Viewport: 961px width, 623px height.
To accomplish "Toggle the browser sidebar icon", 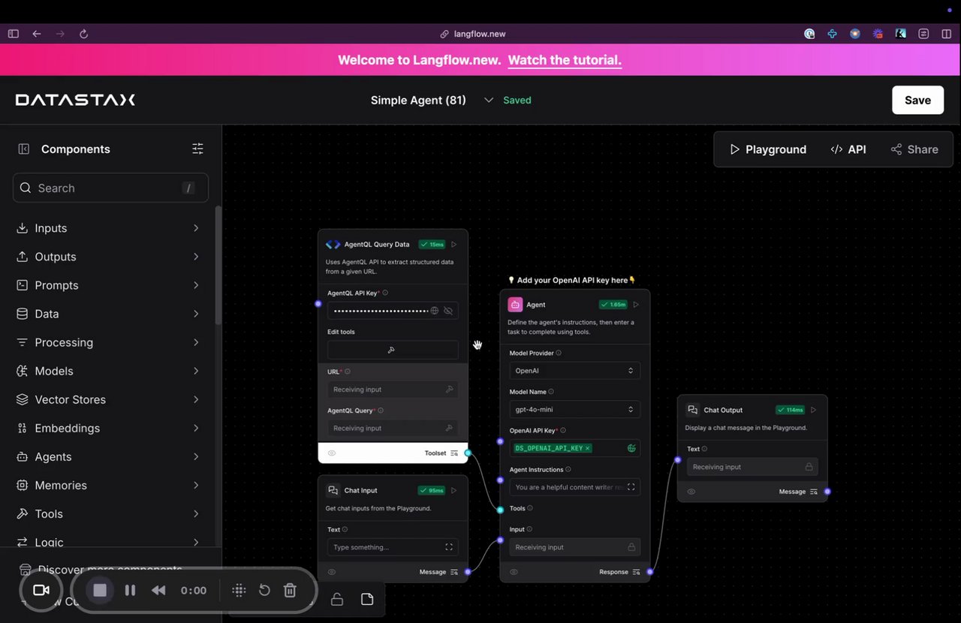I will click(x=14, y=34).
